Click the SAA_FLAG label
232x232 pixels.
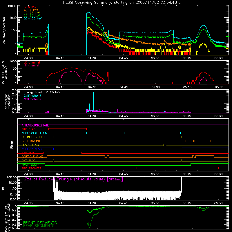coord(28,153)
